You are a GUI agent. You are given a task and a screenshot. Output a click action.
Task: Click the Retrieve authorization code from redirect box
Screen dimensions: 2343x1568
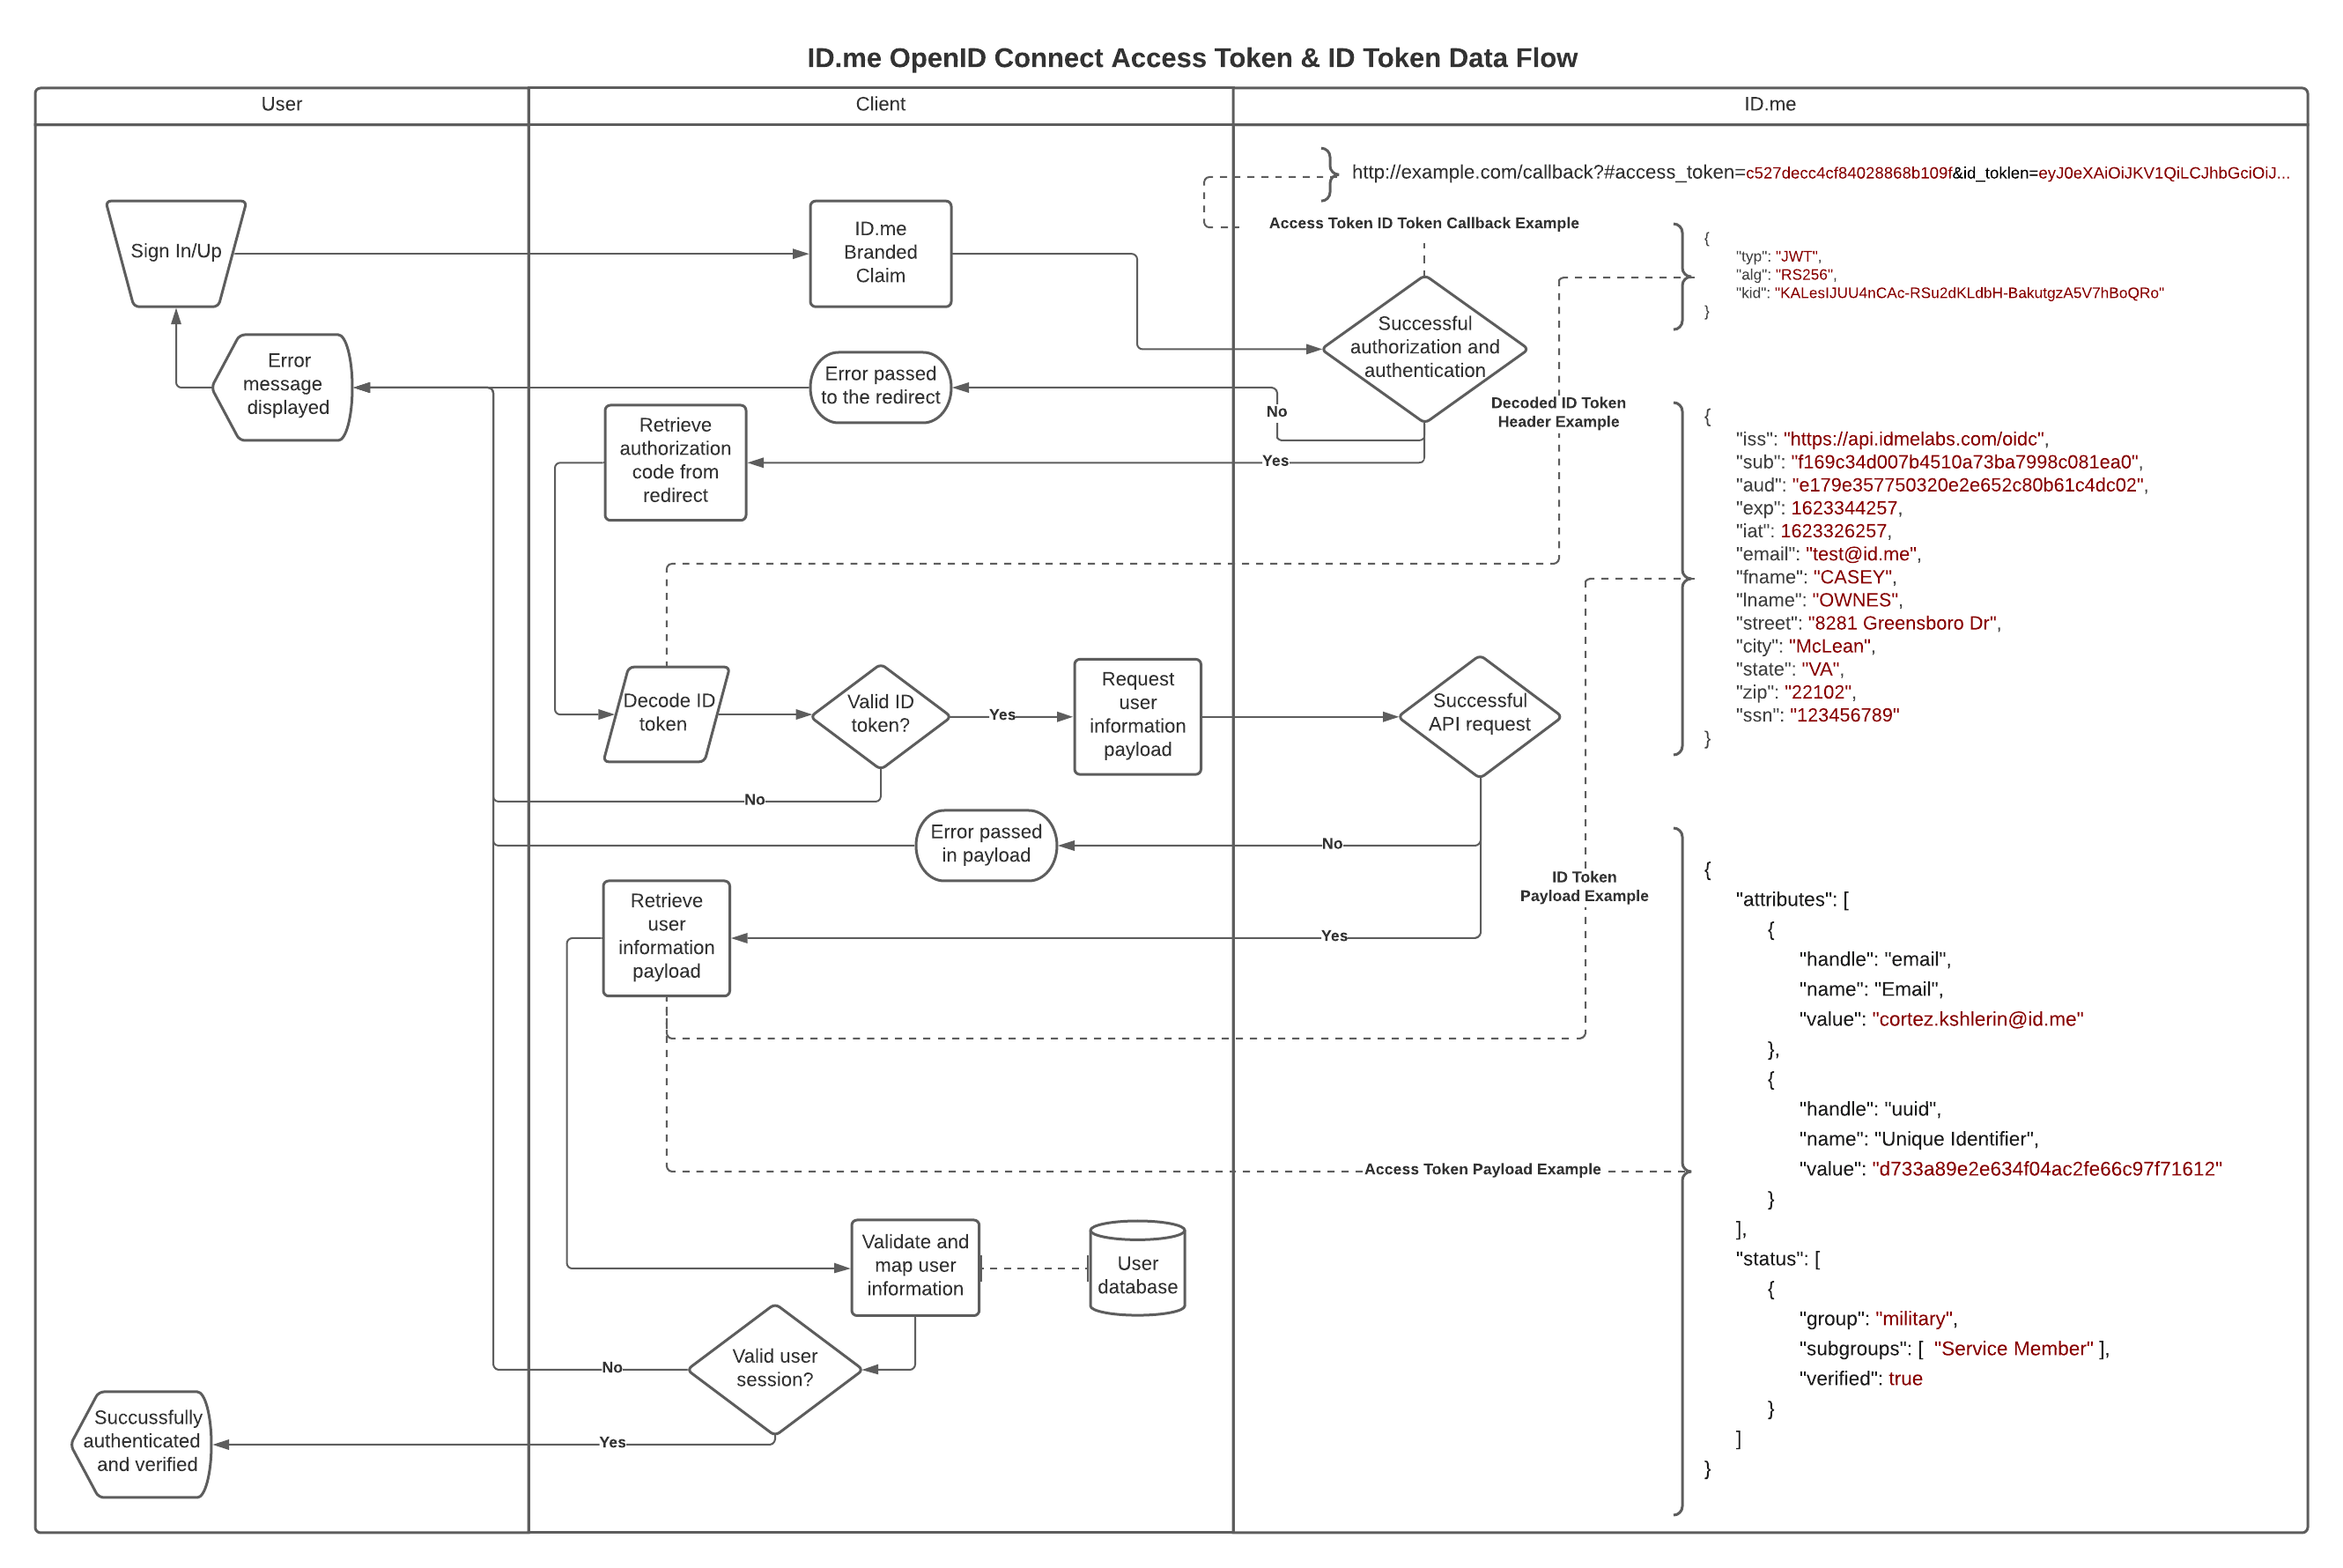click(x=675, y=462)
